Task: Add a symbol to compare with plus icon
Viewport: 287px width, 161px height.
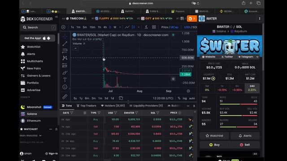Action: (x=63, y=27)
